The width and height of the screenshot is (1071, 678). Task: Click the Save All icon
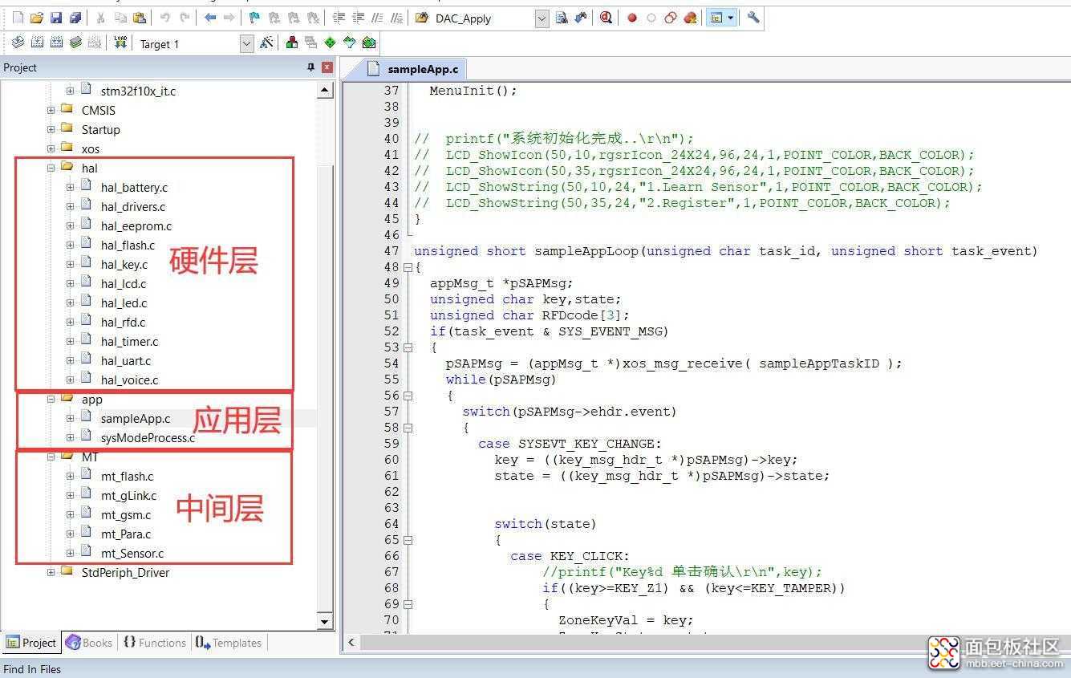point(75,18)
